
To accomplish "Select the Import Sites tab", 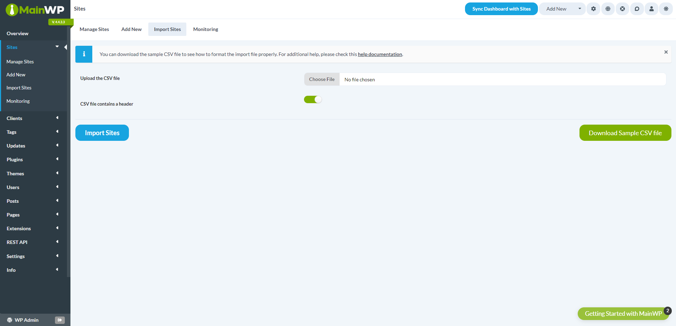I will point(167,29).
